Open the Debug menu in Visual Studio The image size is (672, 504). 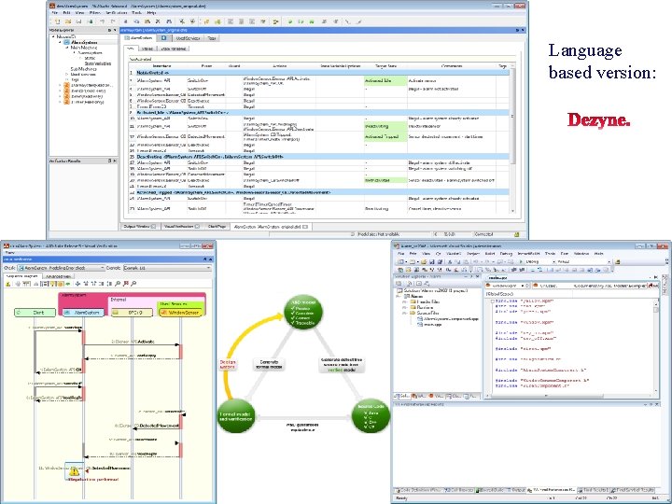pos(506,254)
